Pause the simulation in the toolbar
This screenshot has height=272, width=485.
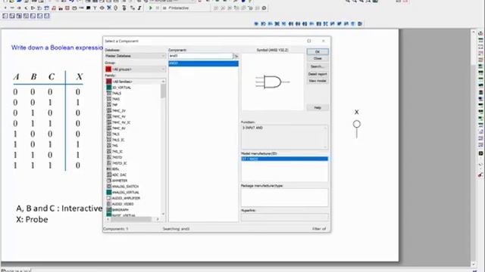157,8
